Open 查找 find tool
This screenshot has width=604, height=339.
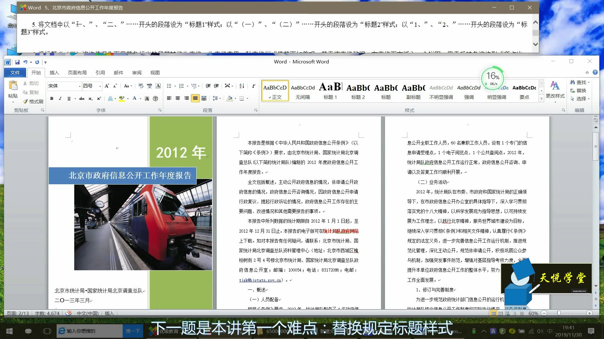(579, 82)
